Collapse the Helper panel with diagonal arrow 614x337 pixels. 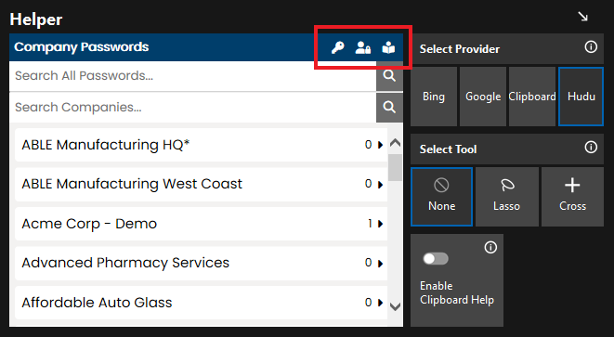pyautogui.click(x=583, y=17)
